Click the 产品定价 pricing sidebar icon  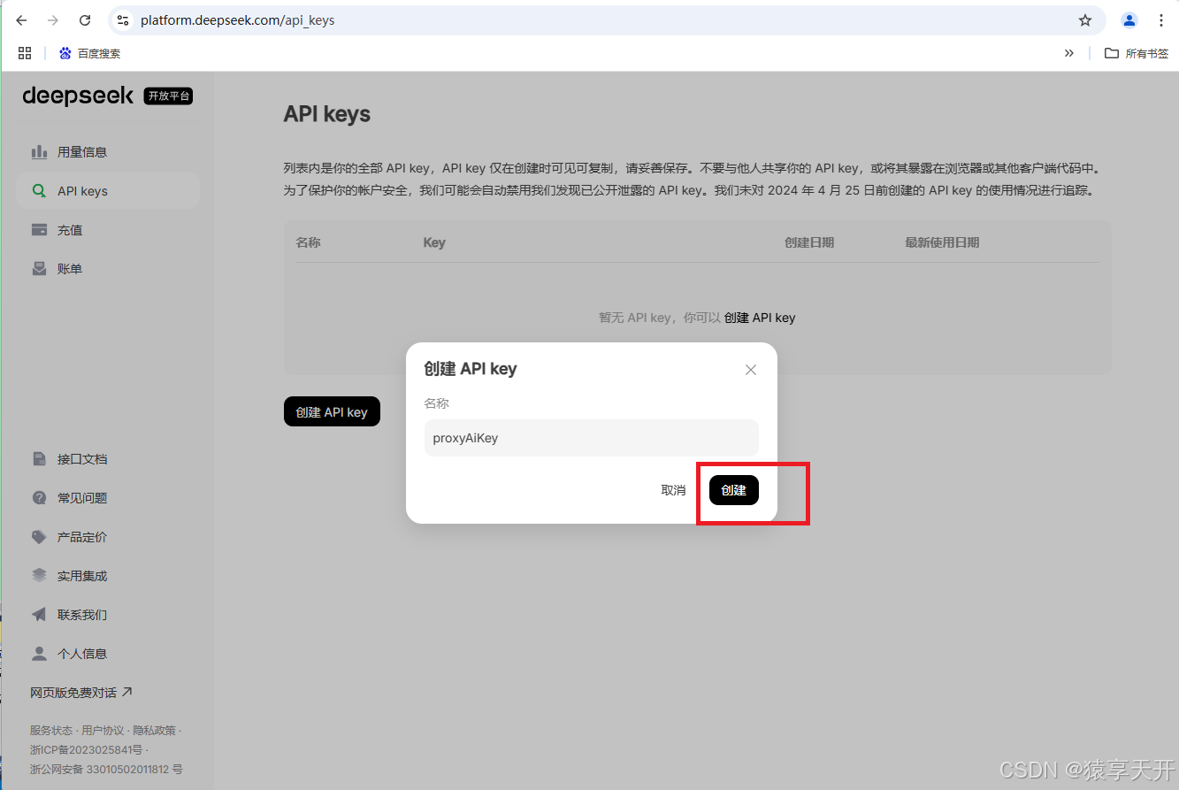pyautogui.click(x=39, y=536)
